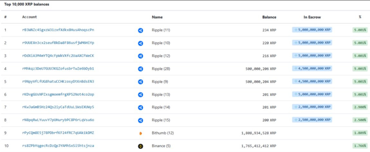Select the Bithumb (12) name text

[163, 133]
